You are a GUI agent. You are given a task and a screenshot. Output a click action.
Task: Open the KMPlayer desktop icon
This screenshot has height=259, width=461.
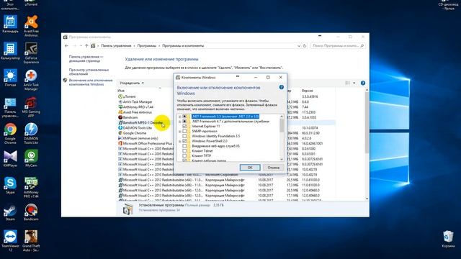pyautogui.click(x=10, y=158)
